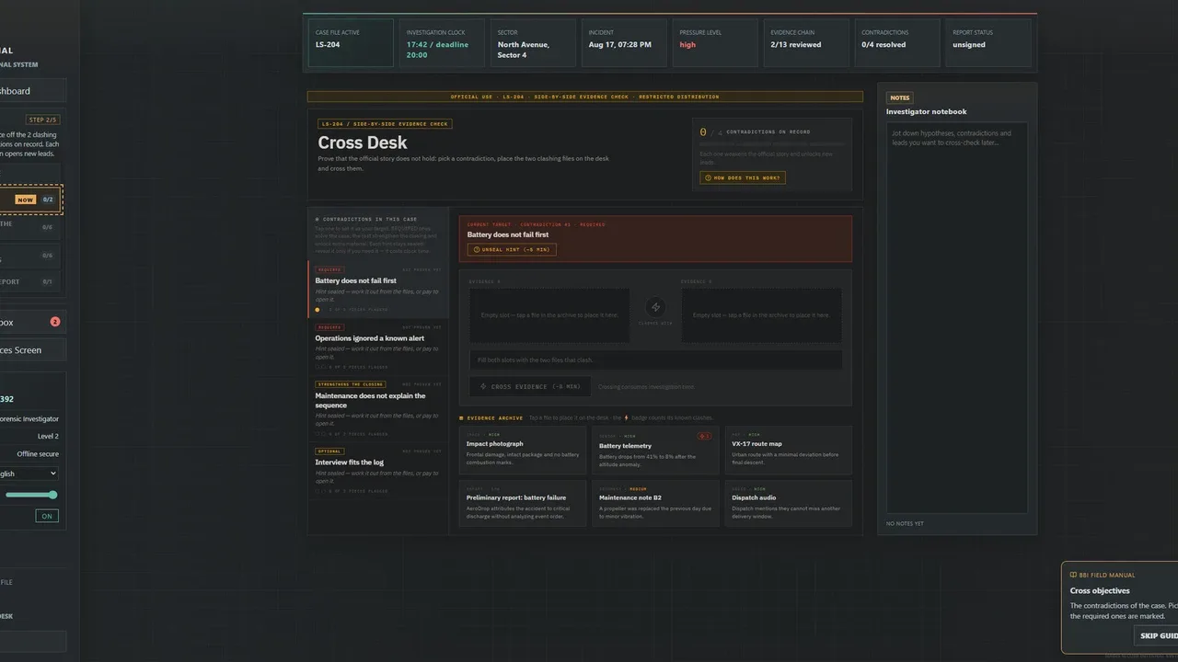Click the Evidence Archive section label
The image size is (1178, 662).
point(495,417)
